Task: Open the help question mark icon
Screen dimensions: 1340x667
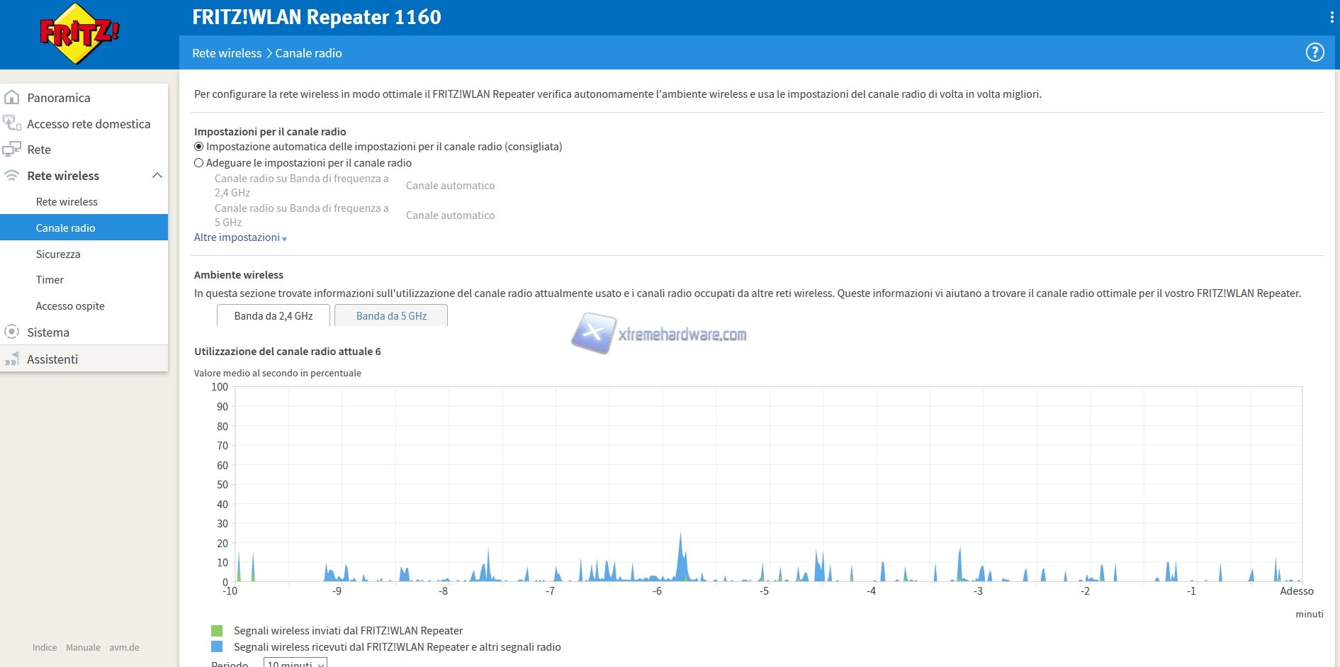Action: click(1314, 52)
